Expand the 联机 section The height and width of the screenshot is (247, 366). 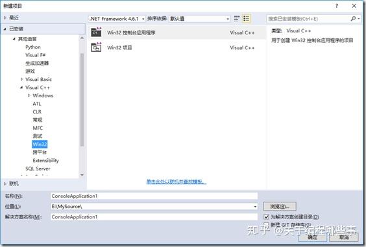click(5, 184)
